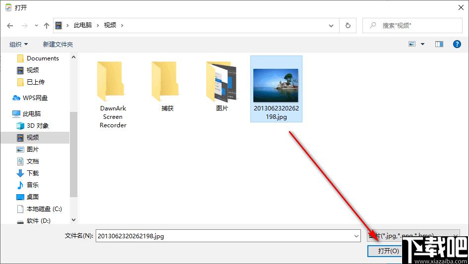This screenshot has width=469, height=264.
Task: Click the video library icon in address bar
Action: [59, 25]
